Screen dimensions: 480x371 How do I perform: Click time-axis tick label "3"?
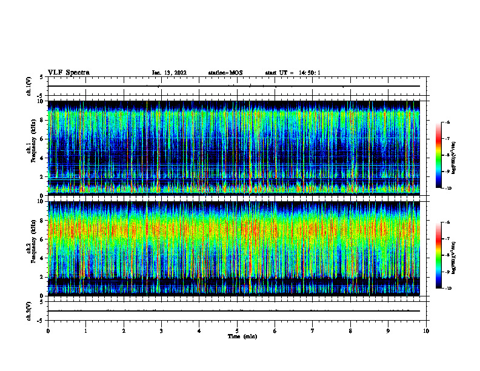161,331
